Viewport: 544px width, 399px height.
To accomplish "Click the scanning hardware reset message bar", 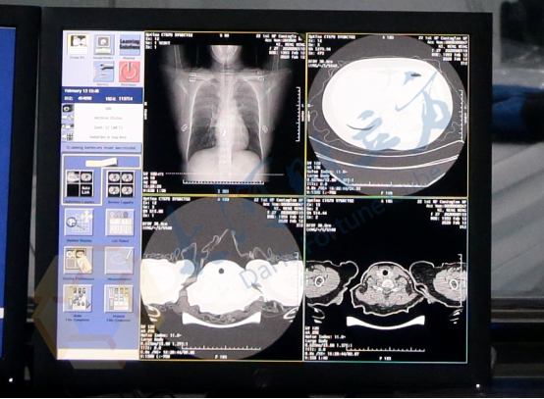I will point(102,148).
